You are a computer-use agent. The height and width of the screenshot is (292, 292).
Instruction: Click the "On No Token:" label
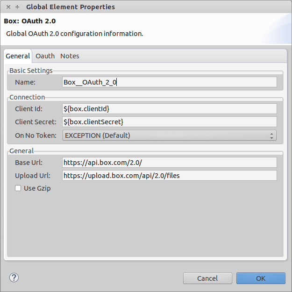[36, 135]
